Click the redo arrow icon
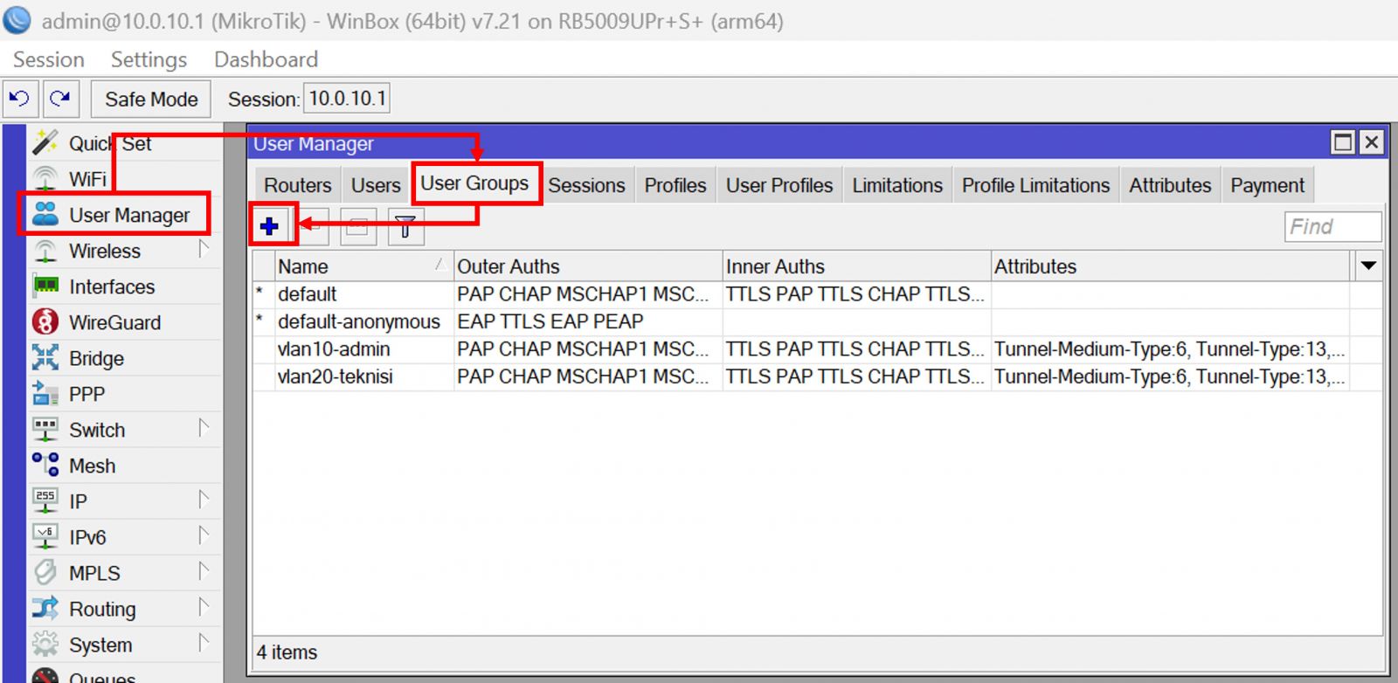Screen dimensions: 1398x683 click(60, 99)
